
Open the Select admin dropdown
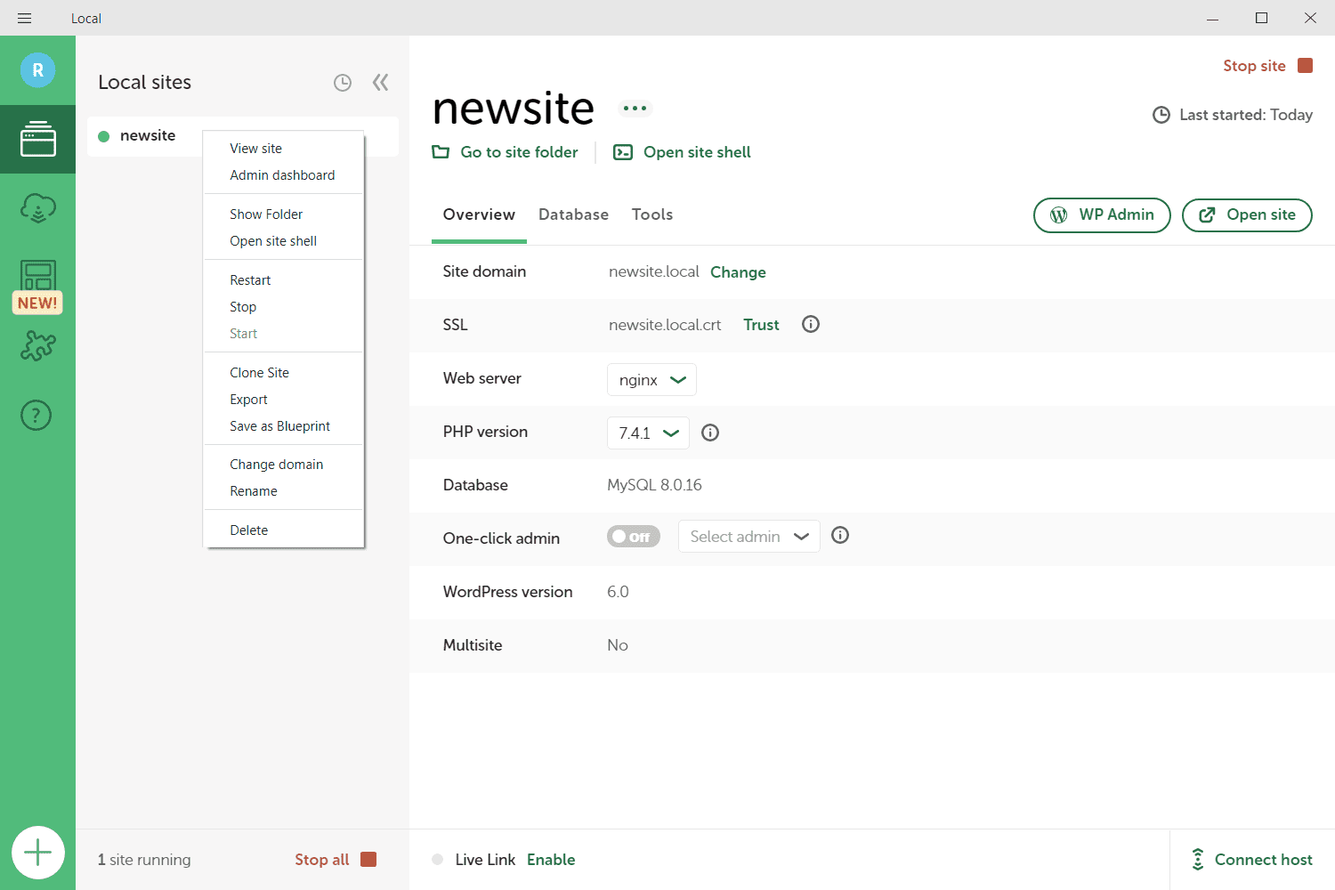click(748, 537)
